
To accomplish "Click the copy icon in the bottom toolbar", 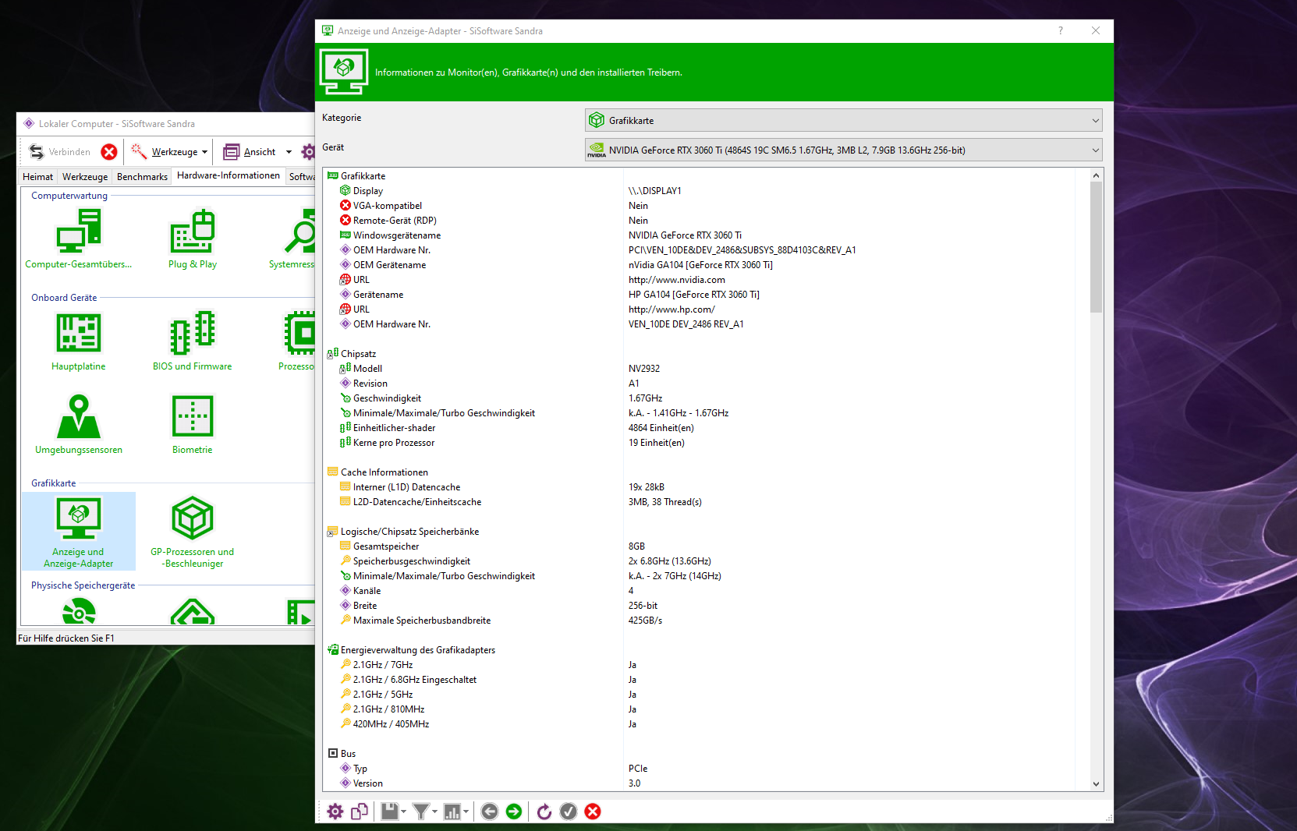I will tap(360, 812).
